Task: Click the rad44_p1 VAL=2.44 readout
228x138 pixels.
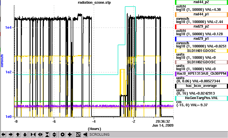Action: click(215, 22)
